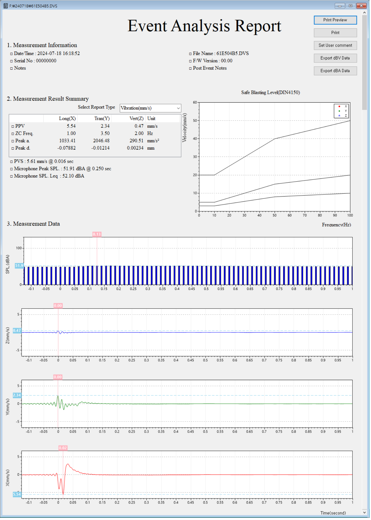Select the 0.13 peak marker on SPL chart
Viewport: 371px width, 520px height.
point(97,234)
